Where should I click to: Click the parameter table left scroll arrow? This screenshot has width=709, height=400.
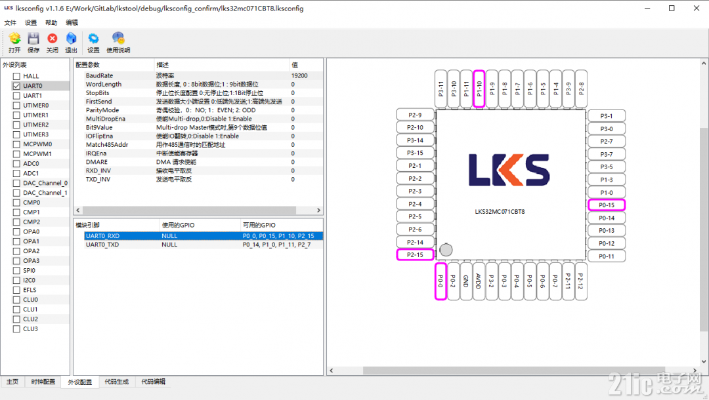coord(78,210)
